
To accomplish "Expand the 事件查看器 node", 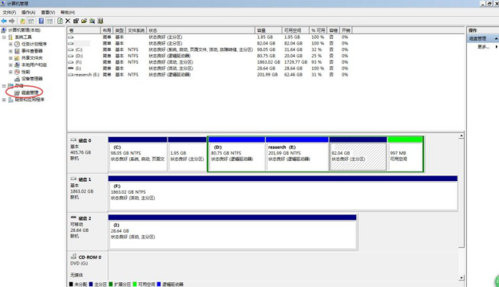I will pyautogui.click(x=10, y=51).
